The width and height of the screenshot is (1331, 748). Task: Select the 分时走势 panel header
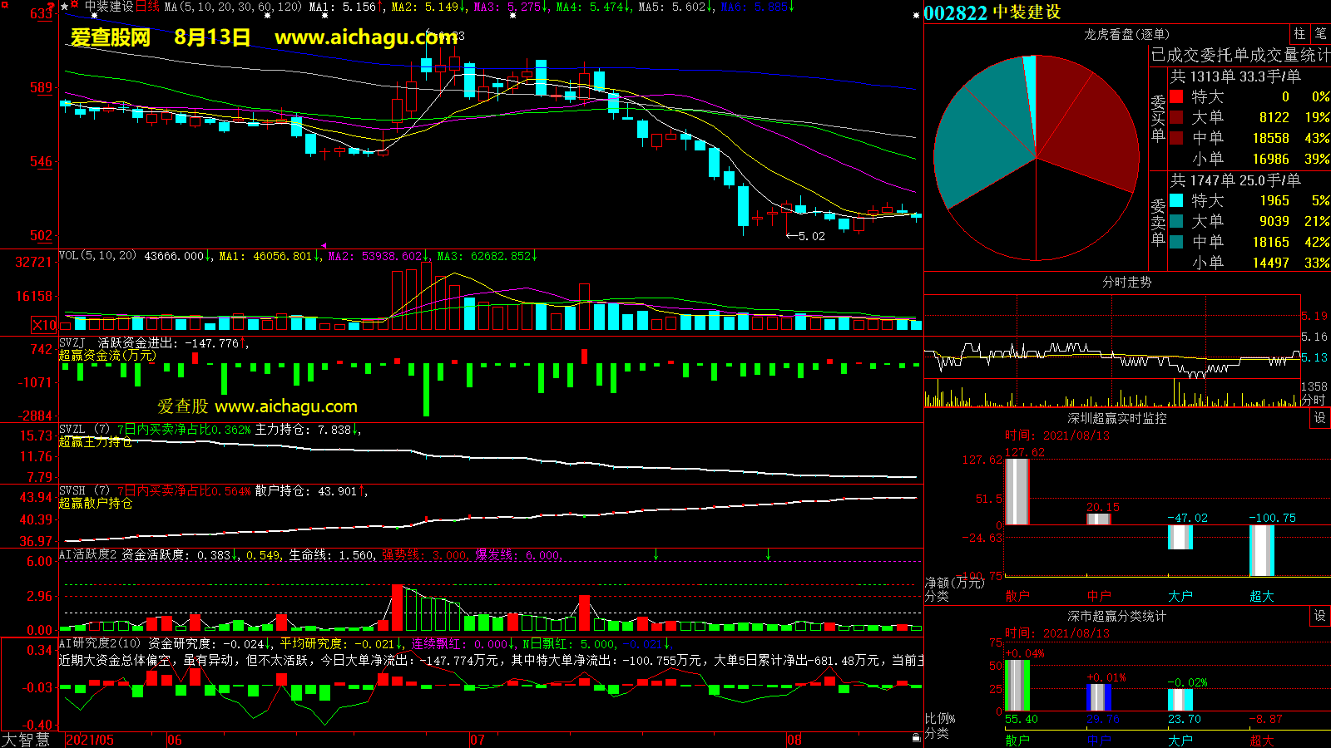coord(1126,283)
